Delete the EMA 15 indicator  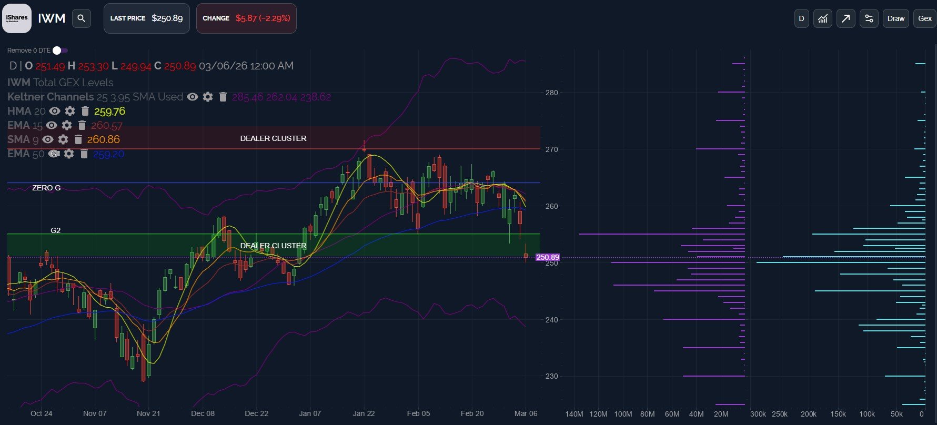pos(82,125)
